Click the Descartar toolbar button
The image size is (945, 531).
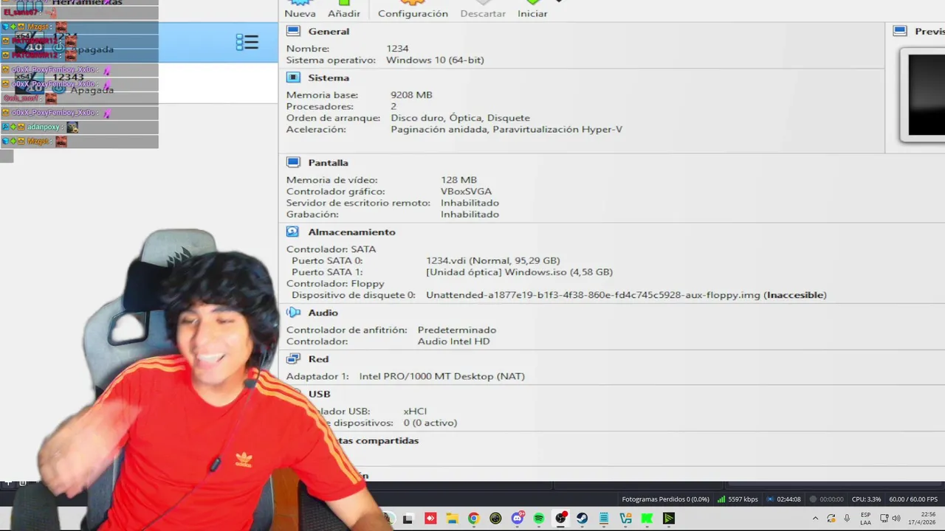[483, 9]
